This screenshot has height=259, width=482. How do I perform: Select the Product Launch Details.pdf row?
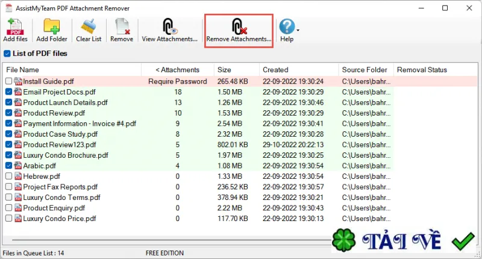click(x=198, y=102)
